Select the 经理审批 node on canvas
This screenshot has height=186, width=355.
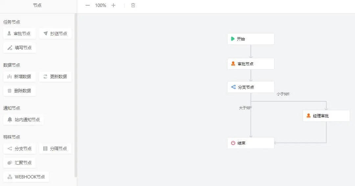pos(326,116)
